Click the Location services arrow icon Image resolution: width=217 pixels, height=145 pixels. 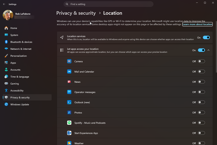[x=62, y=37]
